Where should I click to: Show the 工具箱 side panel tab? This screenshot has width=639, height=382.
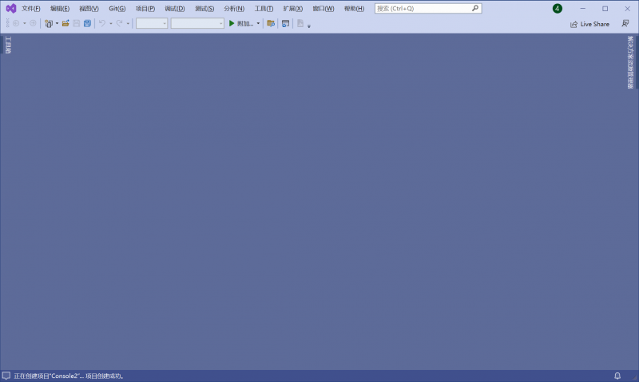coord(8,45)
